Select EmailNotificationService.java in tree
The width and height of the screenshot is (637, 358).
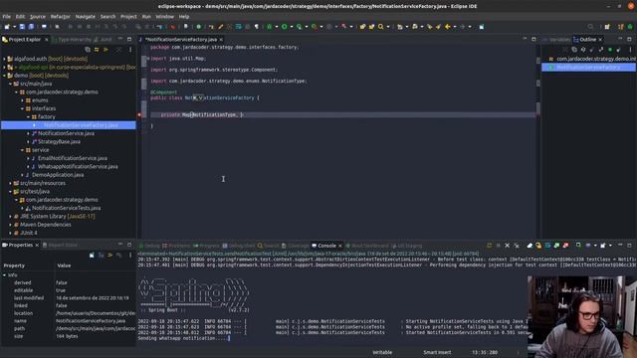pos(73,158)
